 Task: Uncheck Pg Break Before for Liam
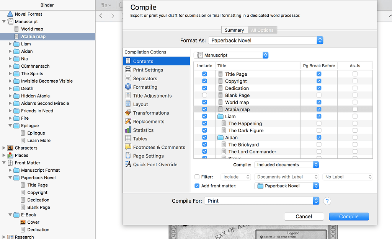tap(319, 116)
